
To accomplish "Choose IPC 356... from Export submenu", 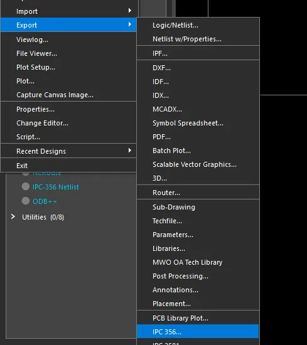I will tap(198, 332).
